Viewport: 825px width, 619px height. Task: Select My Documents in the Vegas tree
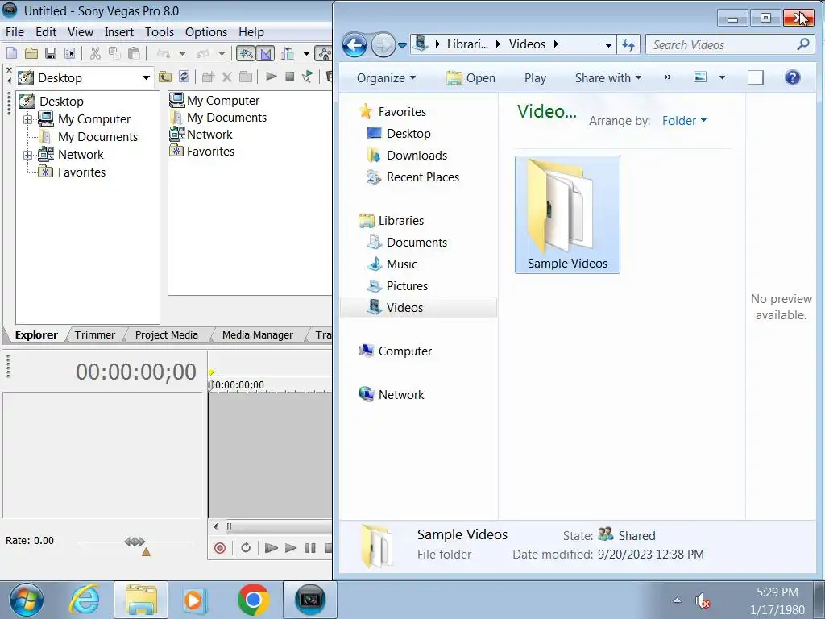tap(97, 137)
